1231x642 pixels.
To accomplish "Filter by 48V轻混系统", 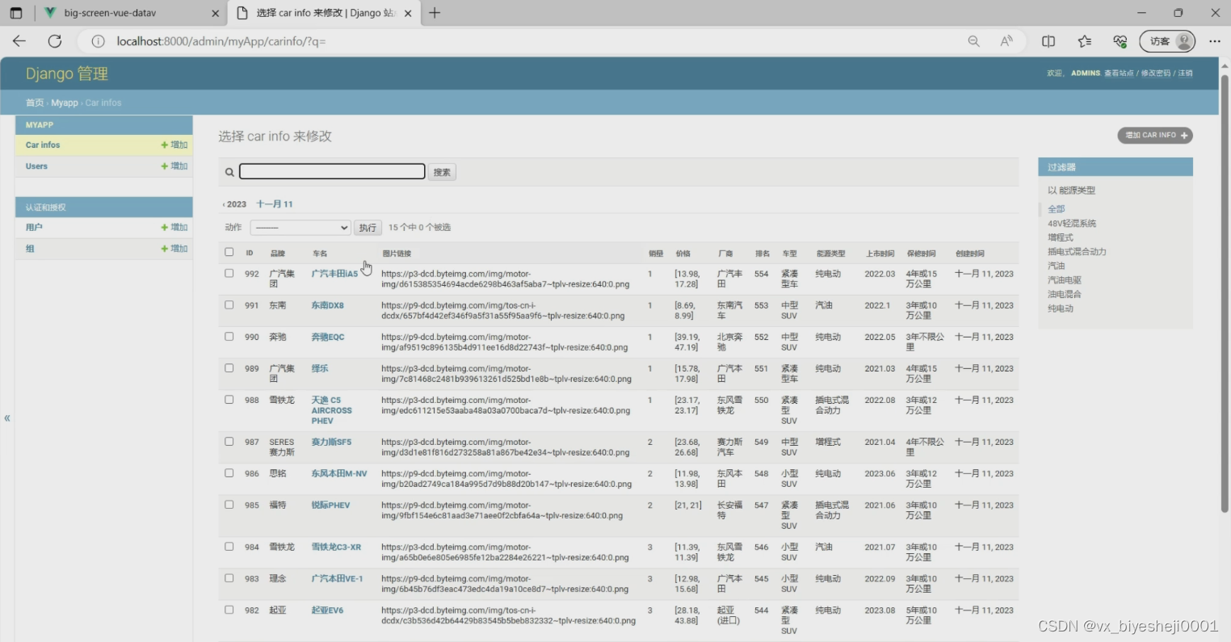I will click(1072, 224).
